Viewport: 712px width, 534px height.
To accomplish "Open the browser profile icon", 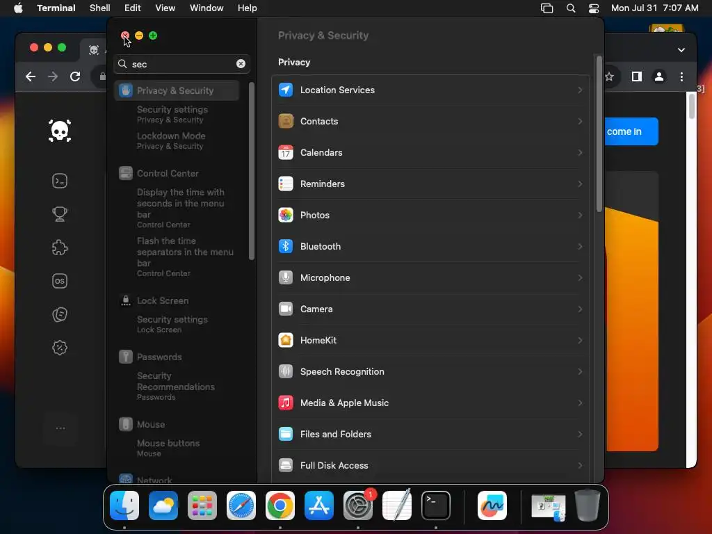I will click(659, 76).
